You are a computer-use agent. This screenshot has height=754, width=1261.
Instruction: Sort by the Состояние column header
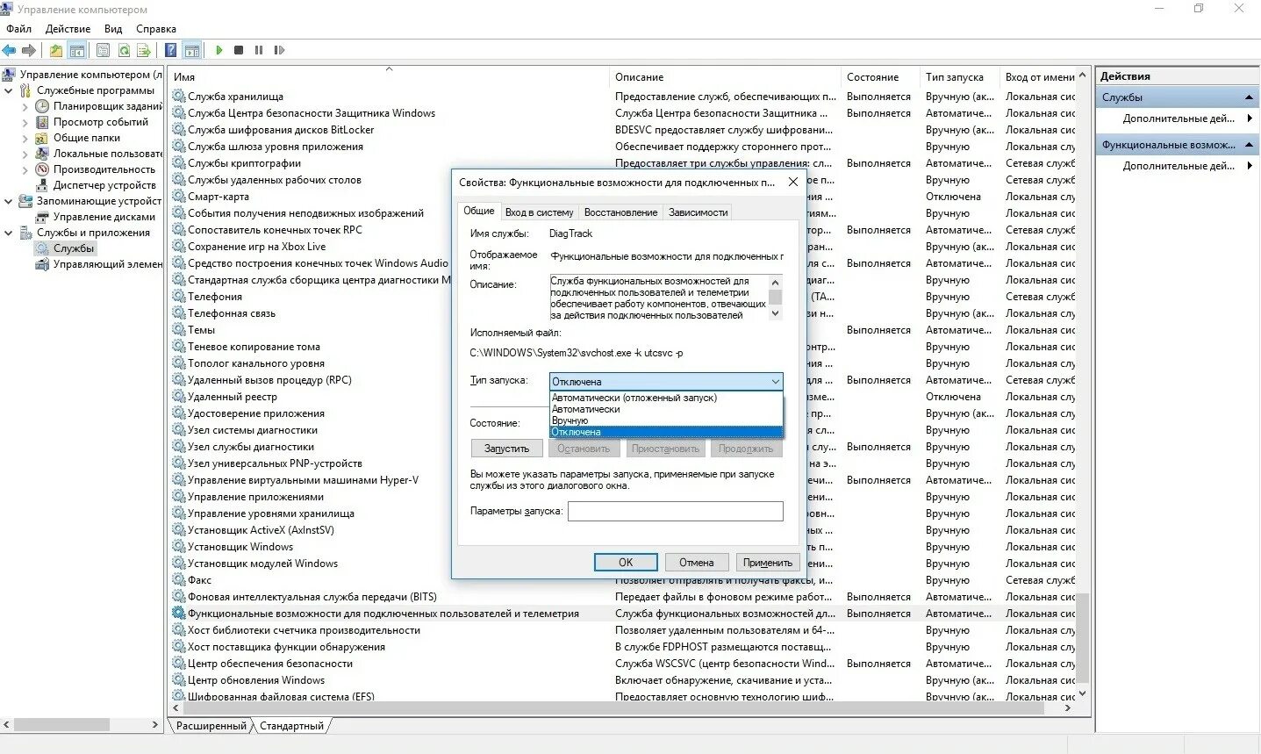880,77
